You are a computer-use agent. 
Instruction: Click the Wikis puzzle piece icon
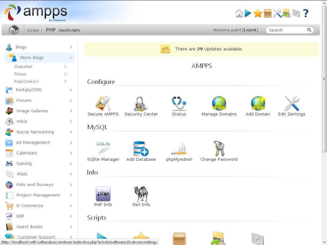9,122
